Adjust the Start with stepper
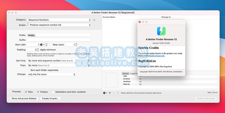Viewport: 225px width, 113px height. coord(46,45)
